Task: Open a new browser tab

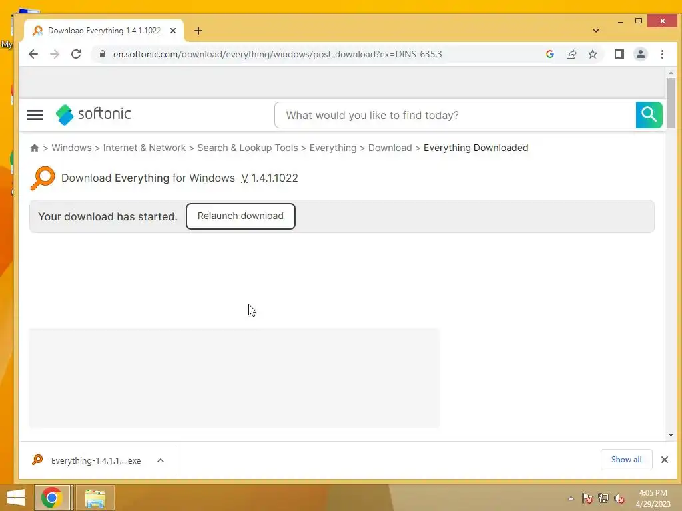Action: [x=198, y=31]
